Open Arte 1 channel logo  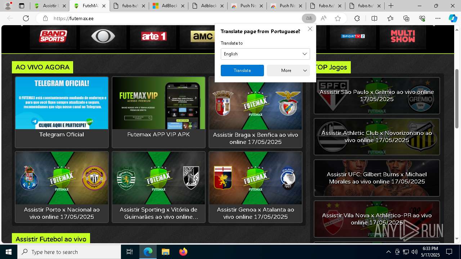(153, 36)
